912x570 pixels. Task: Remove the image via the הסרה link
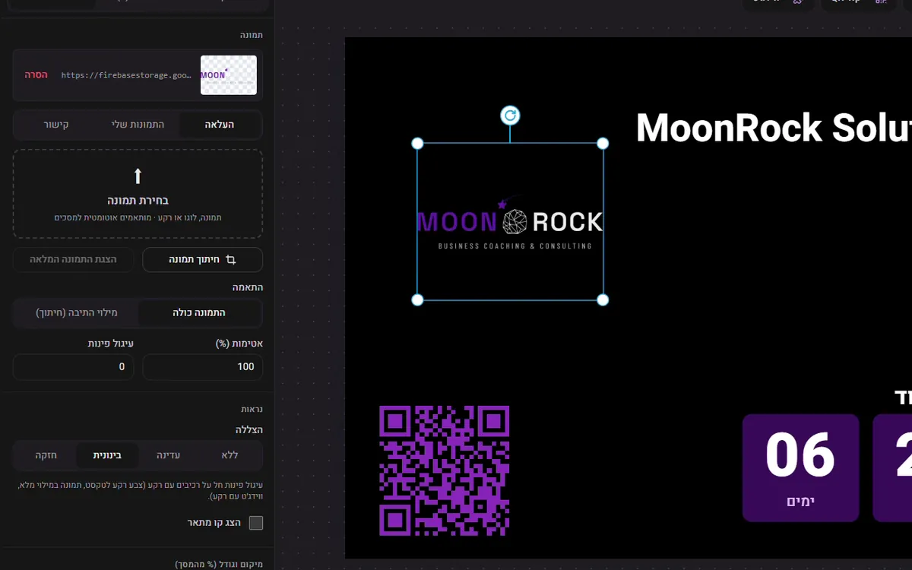[36, 75]
